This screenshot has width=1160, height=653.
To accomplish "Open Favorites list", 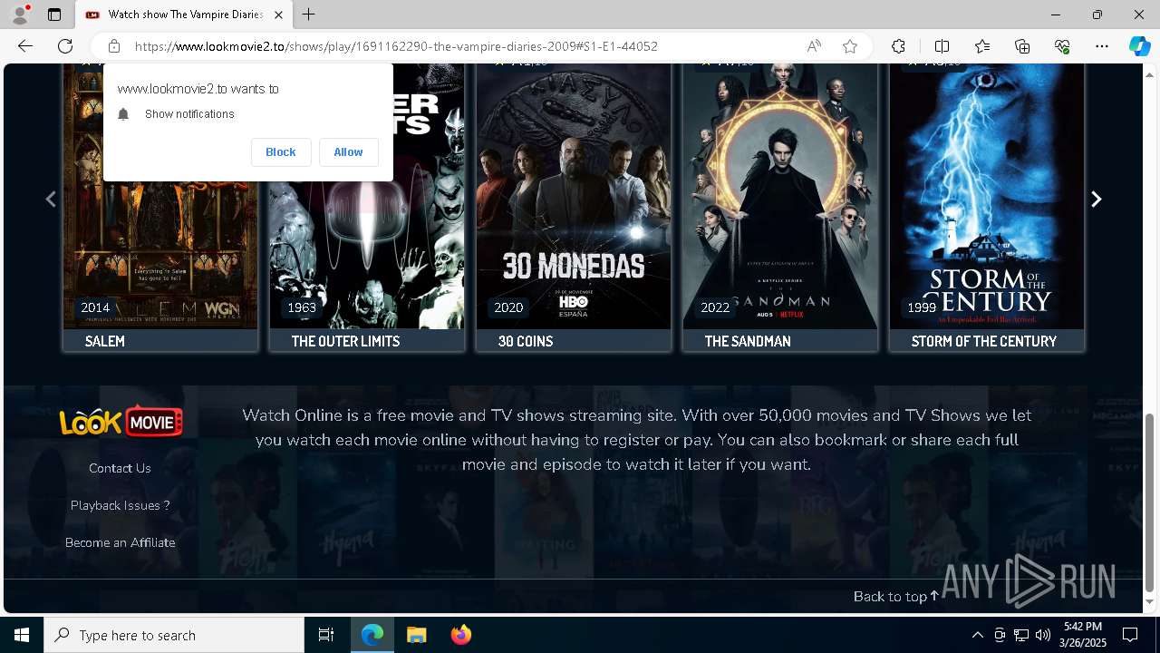I will 982,46.
